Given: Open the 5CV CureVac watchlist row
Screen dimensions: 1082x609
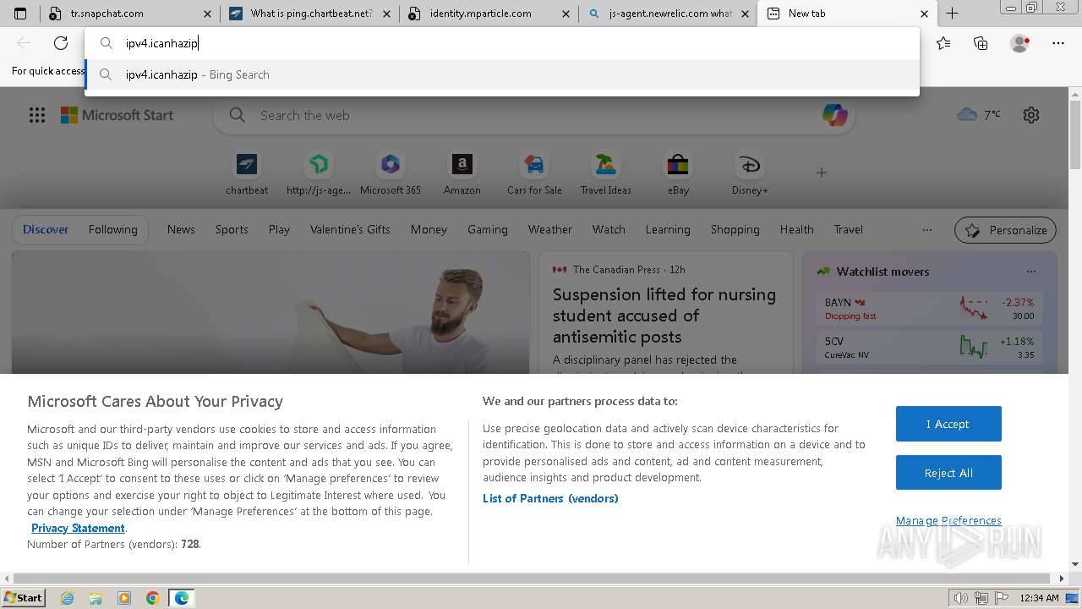Looking at the screenshot, I should [x=929, y=347].
